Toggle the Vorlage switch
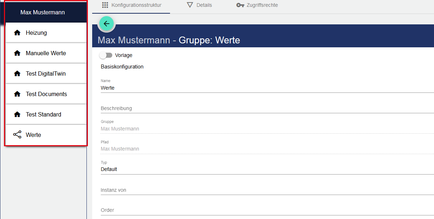This screenshot has height=219, width=434. click(106, 55)
